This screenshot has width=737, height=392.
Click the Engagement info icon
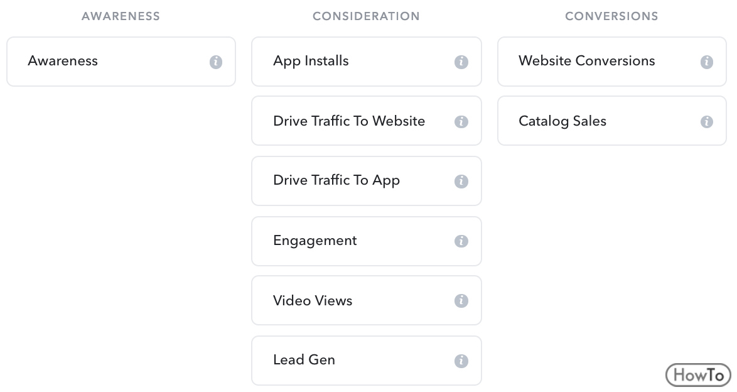[x=461, y=241]
